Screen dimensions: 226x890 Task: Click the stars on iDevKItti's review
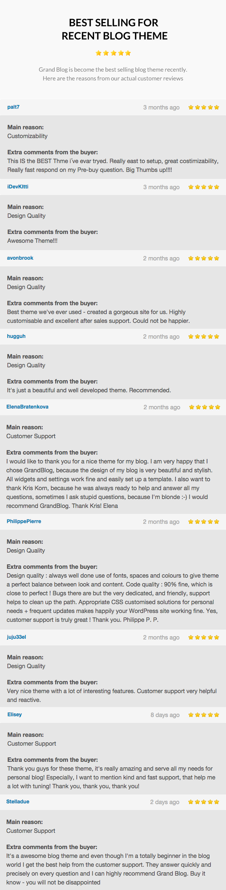(204, 187)
